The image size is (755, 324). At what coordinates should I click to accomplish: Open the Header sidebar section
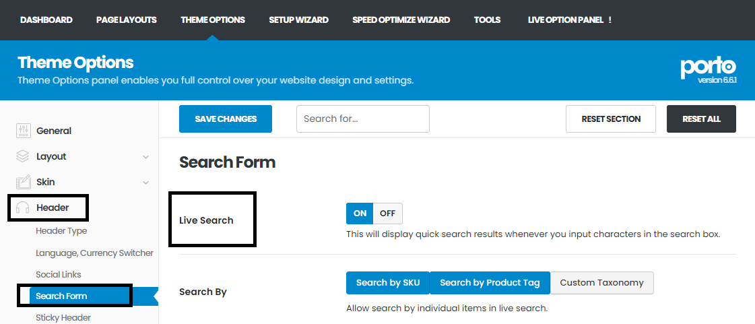53,207
